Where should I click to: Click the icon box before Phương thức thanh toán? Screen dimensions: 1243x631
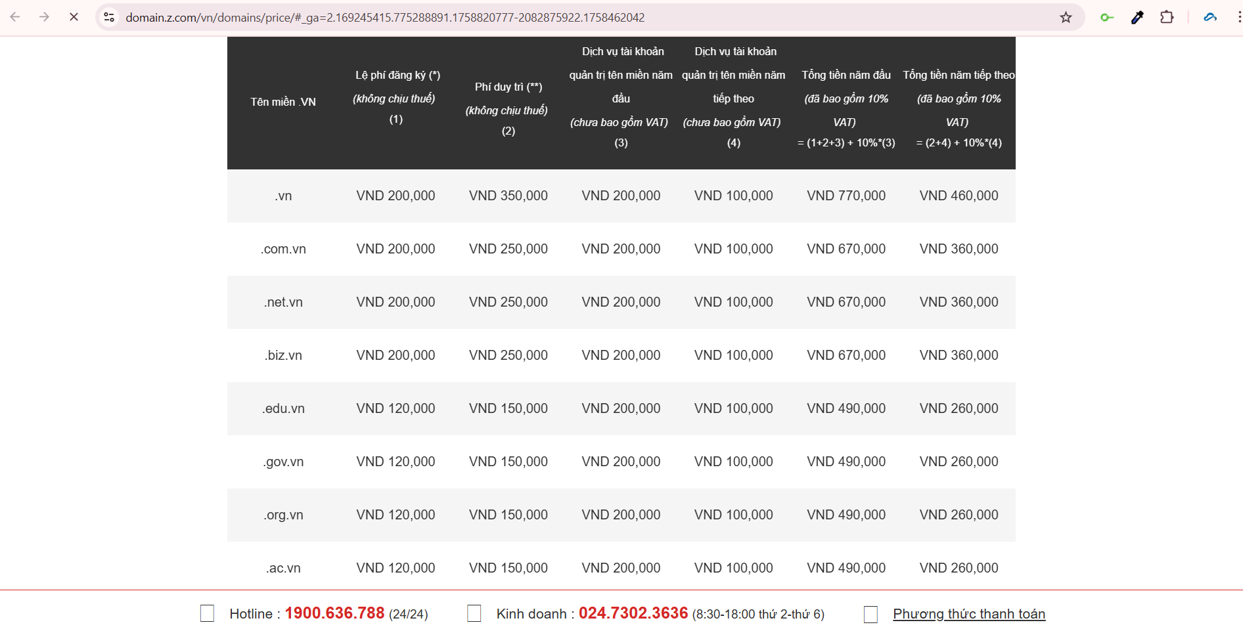pos(870,614)
